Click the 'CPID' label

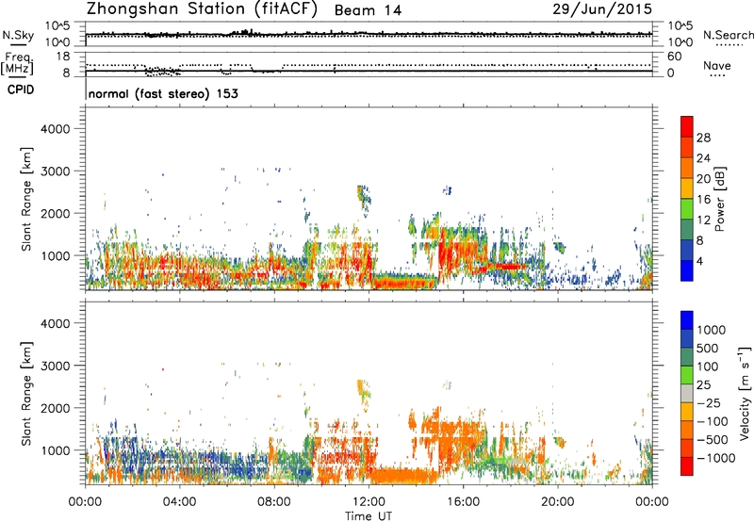point(21,90)
